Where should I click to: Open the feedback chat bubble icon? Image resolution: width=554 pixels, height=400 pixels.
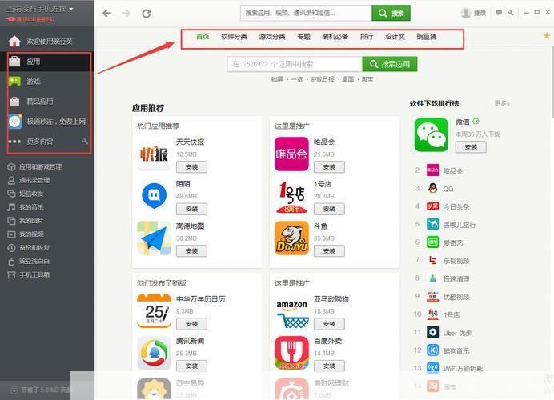pos(499,13)
